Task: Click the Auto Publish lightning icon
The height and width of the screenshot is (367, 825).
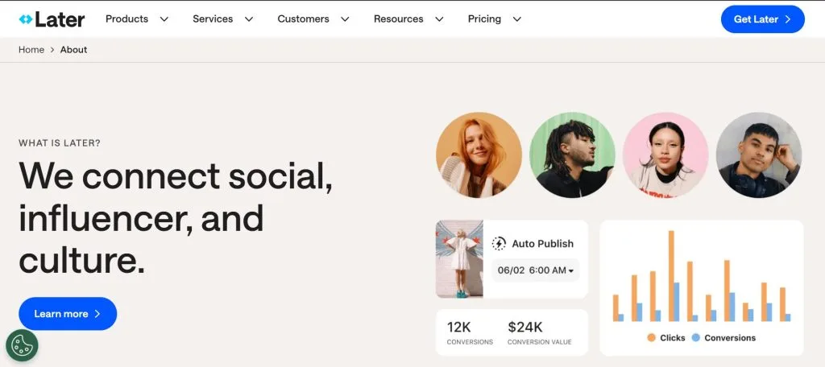Action: pos(499,243)
